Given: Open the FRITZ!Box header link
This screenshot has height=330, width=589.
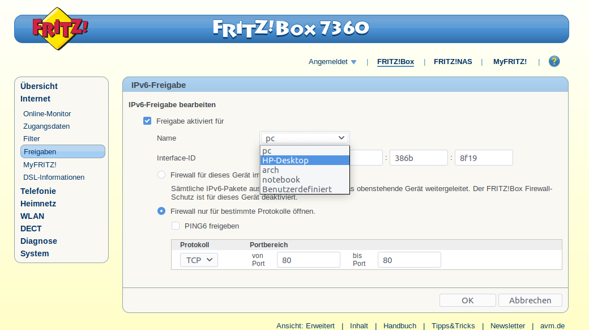Looking at the screenshot, I should click(395, 62).
